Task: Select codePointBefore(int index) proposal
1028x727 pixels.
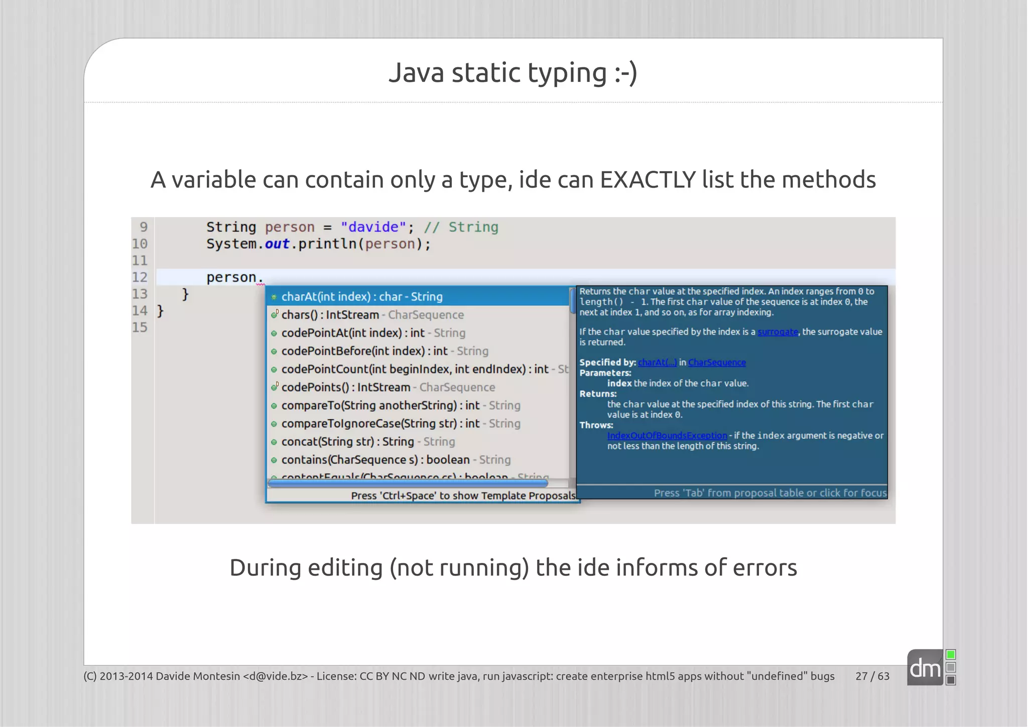Action: 418,351
